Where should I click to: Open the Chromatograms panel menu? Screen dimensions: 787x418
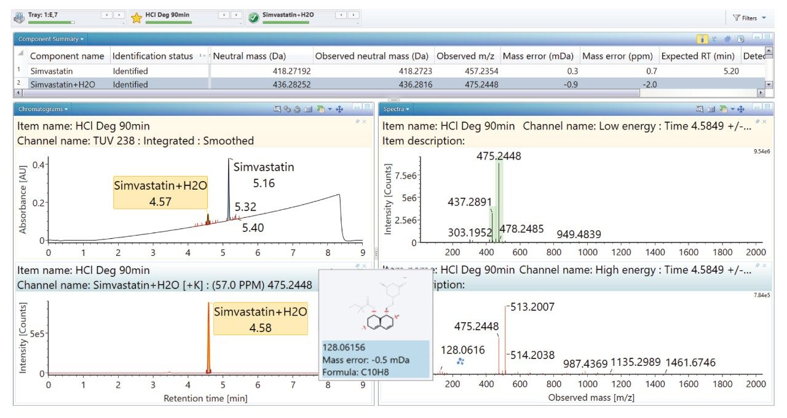(x=42, y=109)
